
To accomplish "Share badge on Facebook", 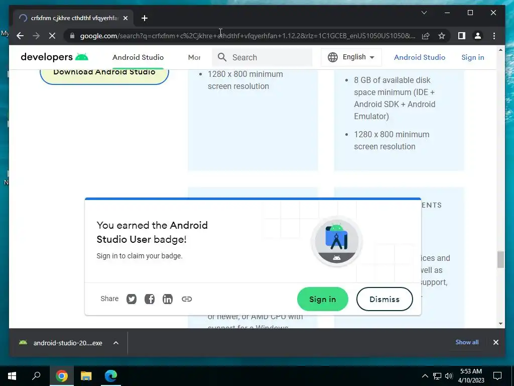I will click(150, 299).
